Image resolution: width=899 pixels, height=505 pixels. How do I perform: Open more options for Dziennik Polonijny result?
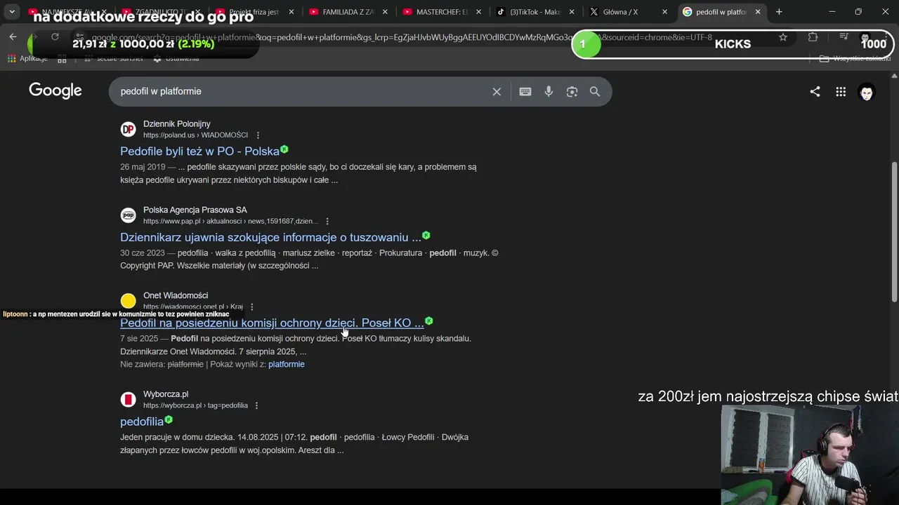pos(258,135)
